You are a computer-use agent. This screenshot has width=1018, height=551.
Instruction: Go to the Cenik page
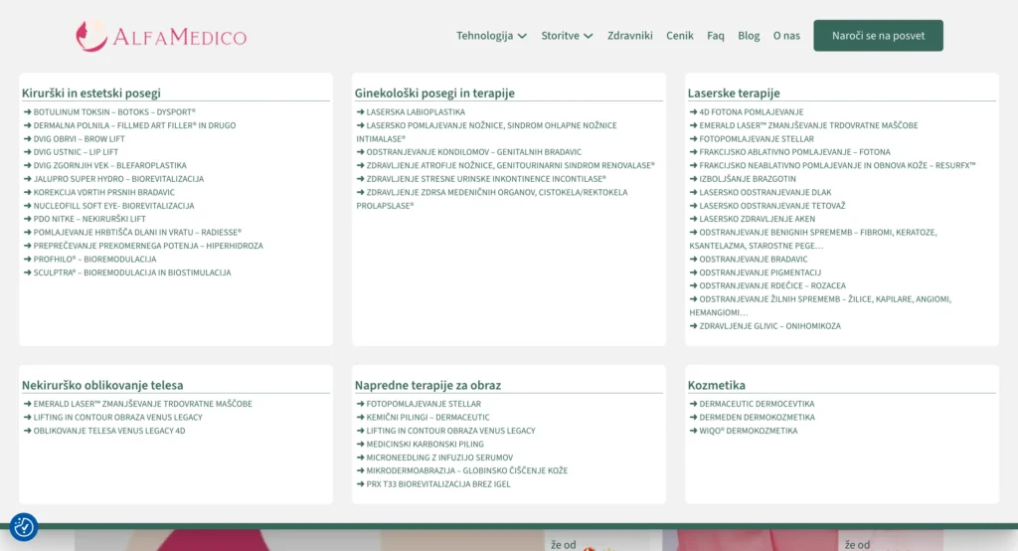(x=680, y=36)
